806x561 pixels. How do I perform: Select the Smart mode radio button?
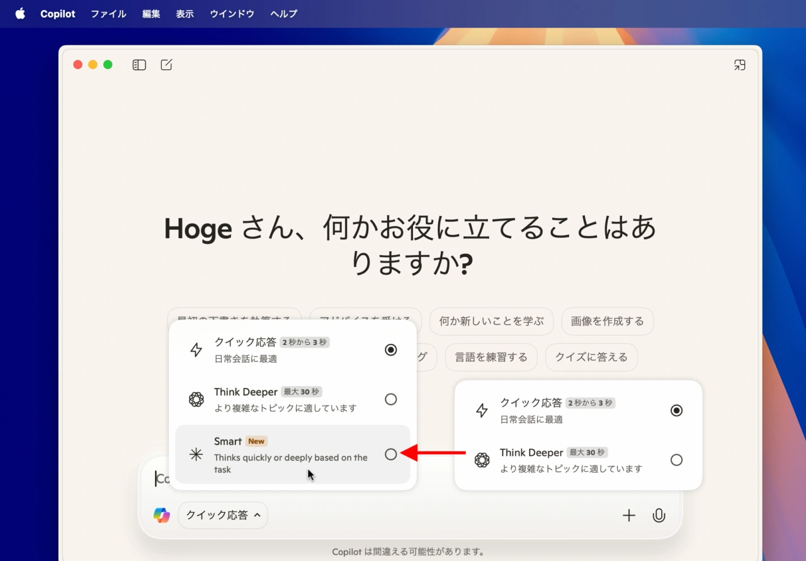click(x=390, y=454)
